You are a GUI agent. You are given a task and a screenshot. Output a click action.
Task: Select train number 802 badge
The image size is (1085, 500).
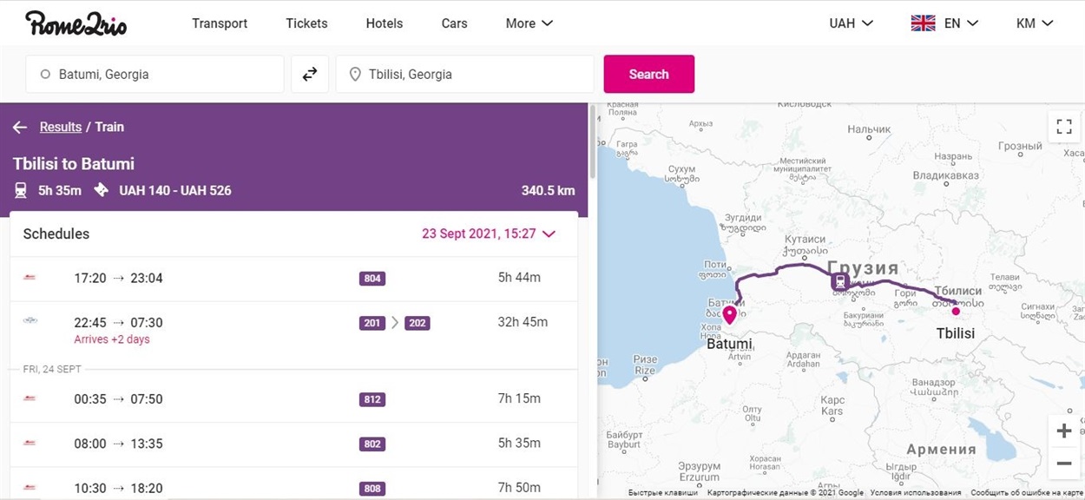pyautogui.click(x=372, y=444)
